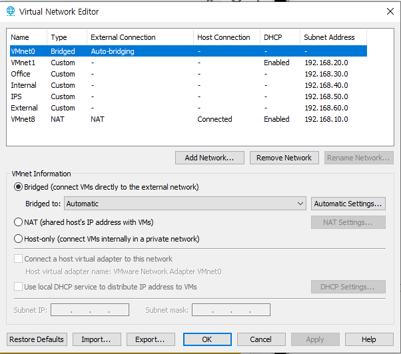Screen dimensions: 401x354
Task: Click the Virtual Network Editor globe icon
Action: [11, 11]
